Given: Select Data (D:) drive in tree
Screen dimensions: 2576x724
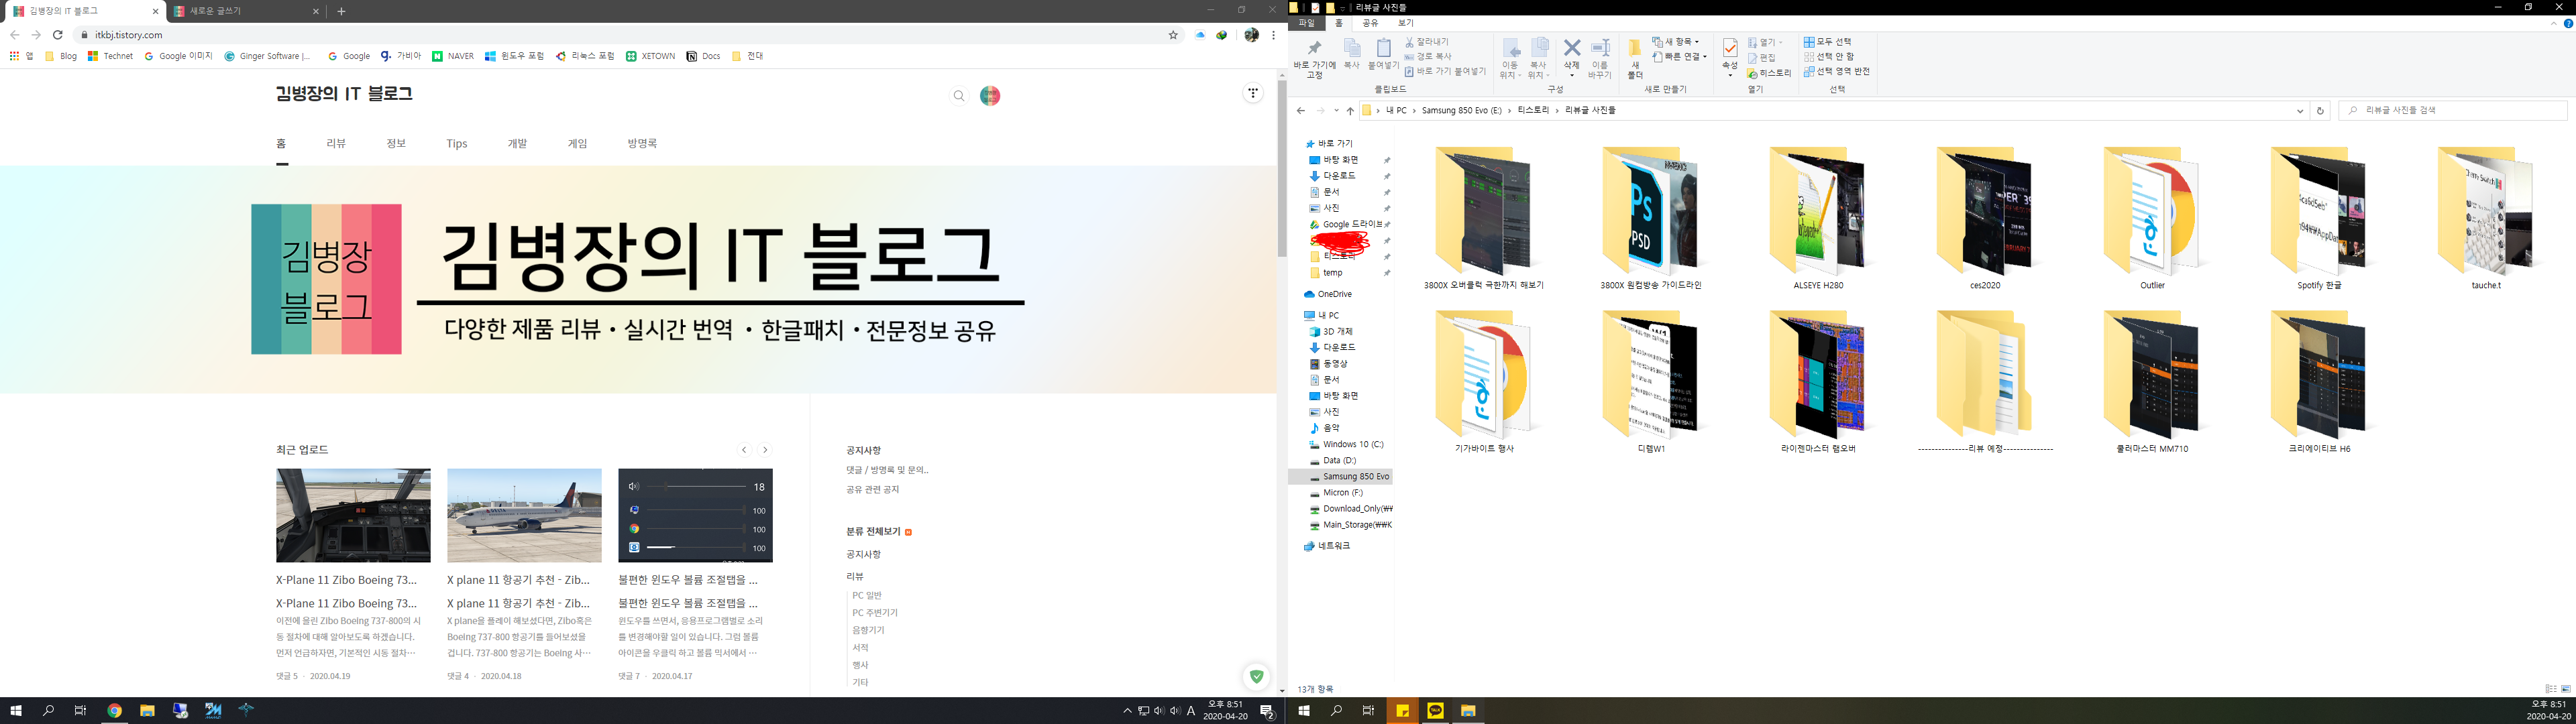Looking at the screenshot, I should click(1339, 461).
